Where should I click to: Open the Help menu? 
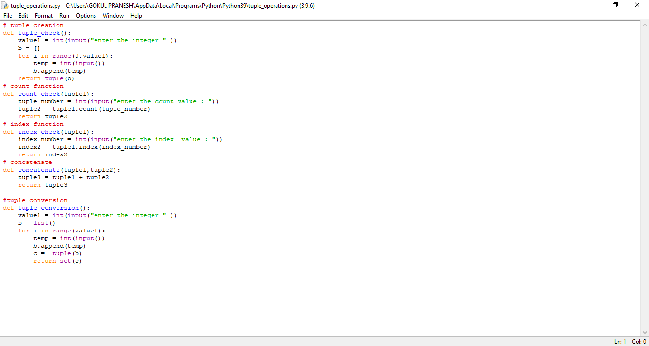(x=136, y=16)
